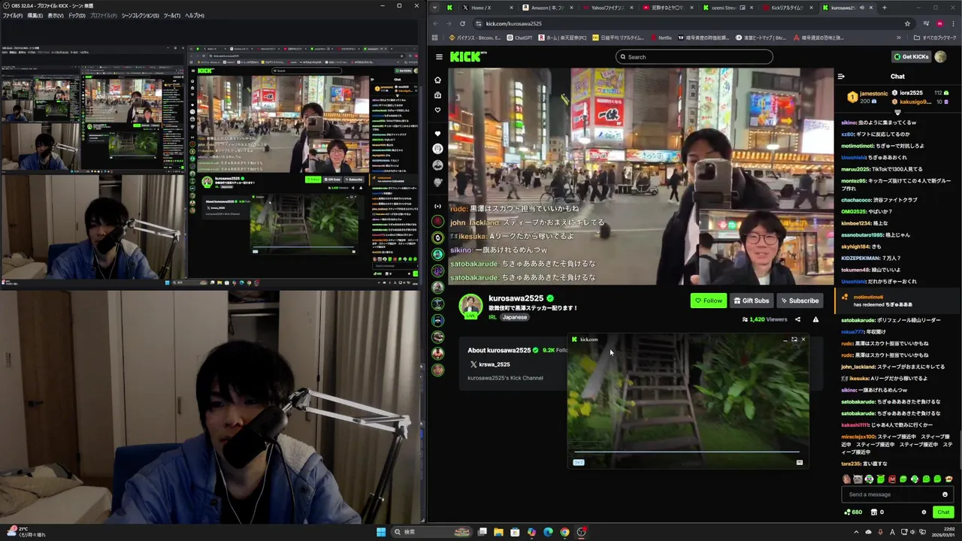Click 1,420 Viewers count
This screenshot has height=541, width=962.
click(764, 319)
